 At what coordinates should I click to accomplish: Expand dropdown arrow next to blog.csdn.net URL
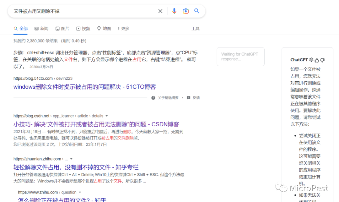pyautogui.click(x=107, y=116)
